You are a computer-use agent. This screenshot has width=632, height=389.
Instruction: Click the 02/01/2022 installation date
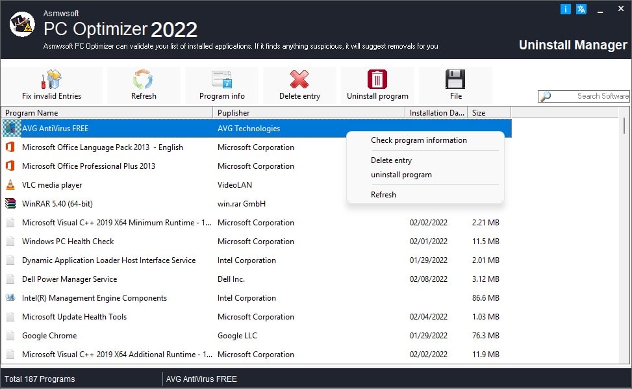click(429, 242)
